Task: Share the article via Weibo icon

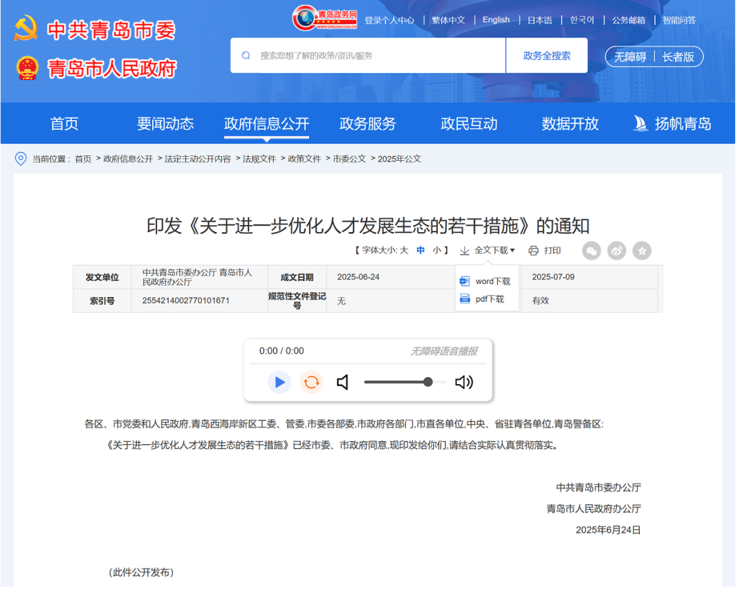Action: (x=616, y=251)
